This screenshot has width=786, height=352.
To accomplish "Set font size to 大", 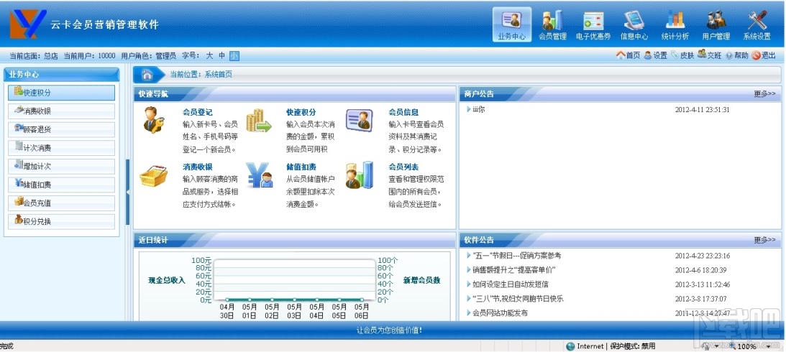I will click(x=209, y=55).
